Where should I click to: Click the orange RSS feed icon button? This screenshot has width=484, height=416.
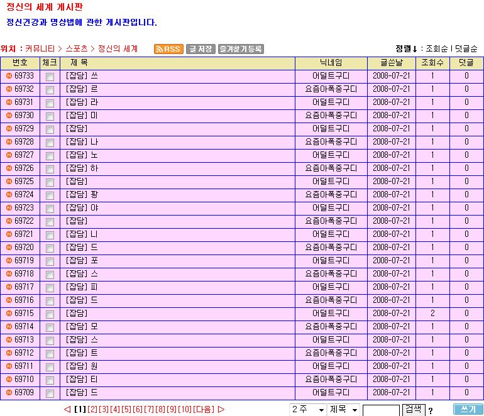click(168, 49)
